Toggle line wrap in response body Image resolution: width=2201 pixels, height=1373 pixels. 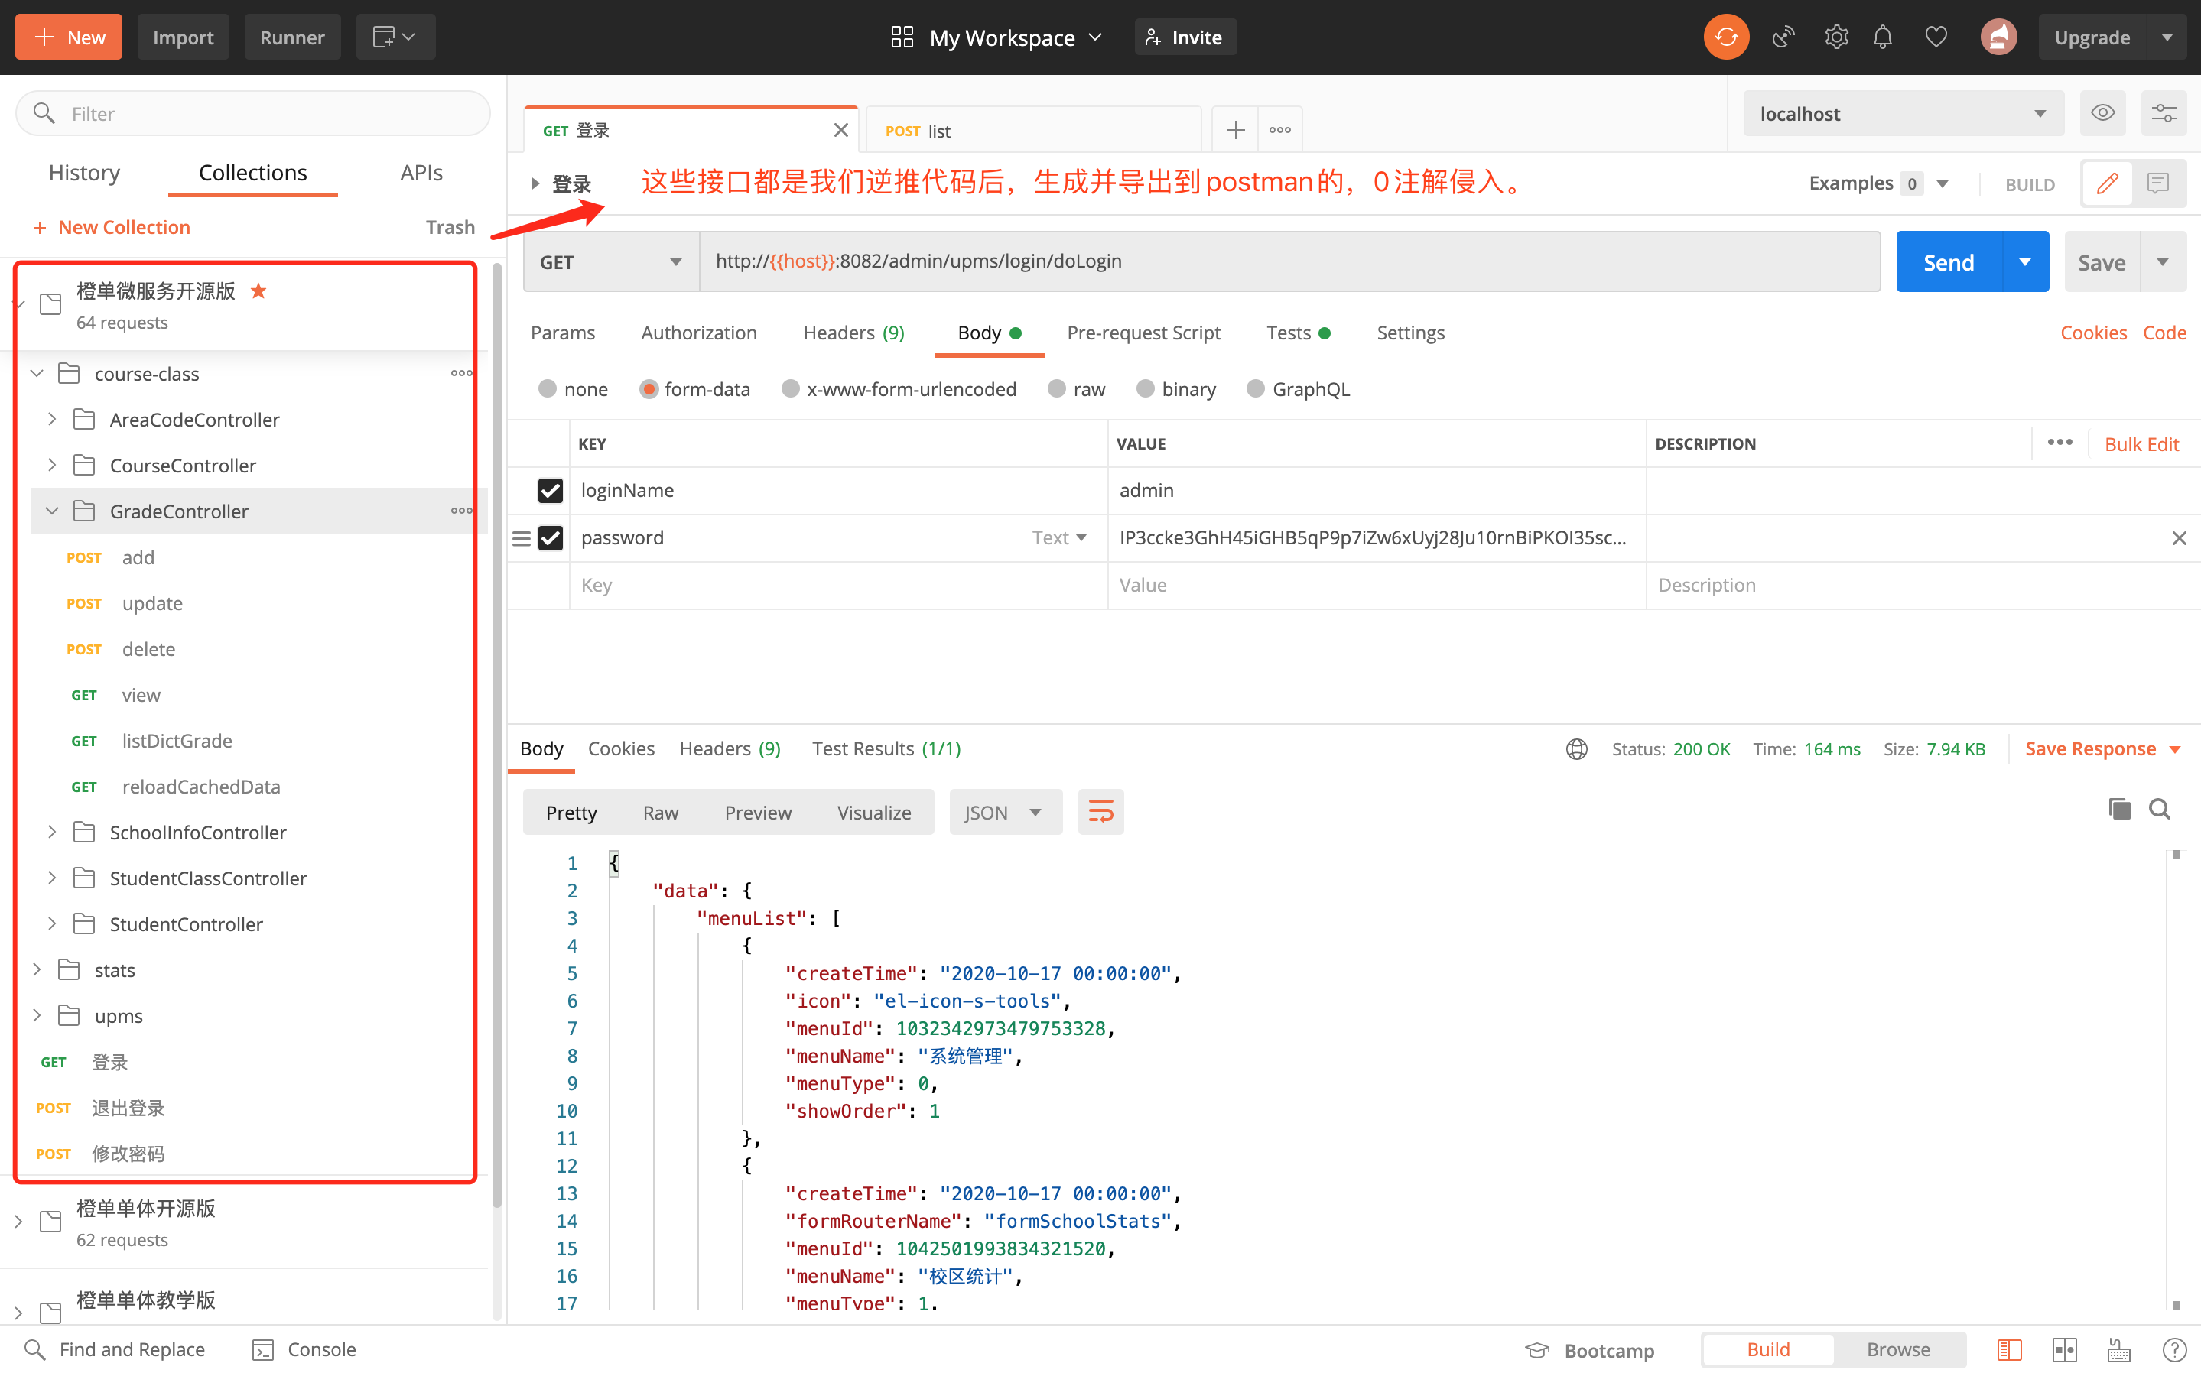[x=1100, y=812]
